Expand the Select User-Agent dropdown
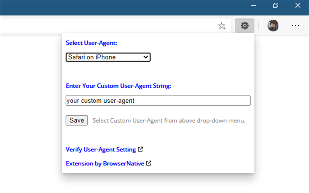The width and height of the screenshot is (309, 193). [x=108, y=57]
